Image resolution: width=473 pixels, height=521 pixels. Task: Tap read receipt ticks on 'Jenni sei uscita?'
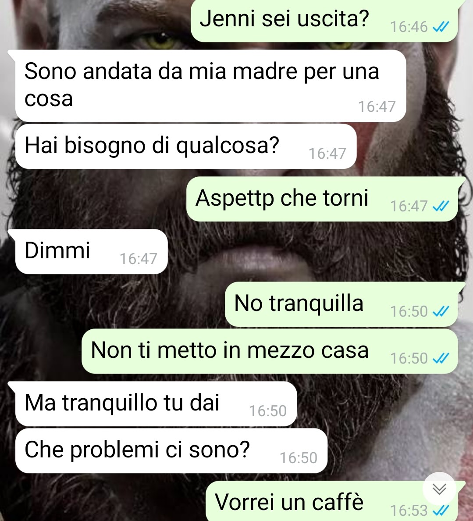441,27
